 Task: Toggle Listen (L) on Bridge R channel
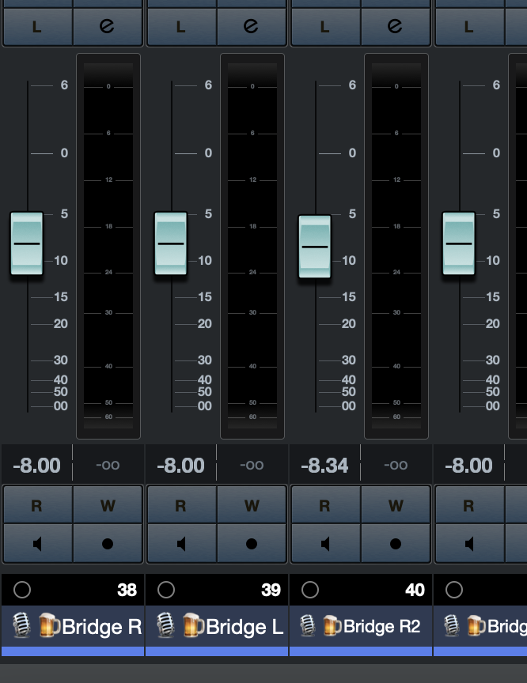37,27
